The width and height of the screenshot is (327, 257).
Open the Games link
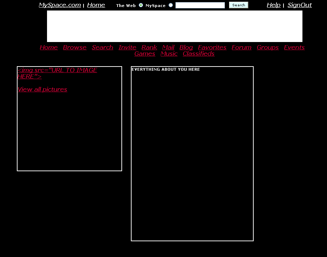[x=145, y=54]
